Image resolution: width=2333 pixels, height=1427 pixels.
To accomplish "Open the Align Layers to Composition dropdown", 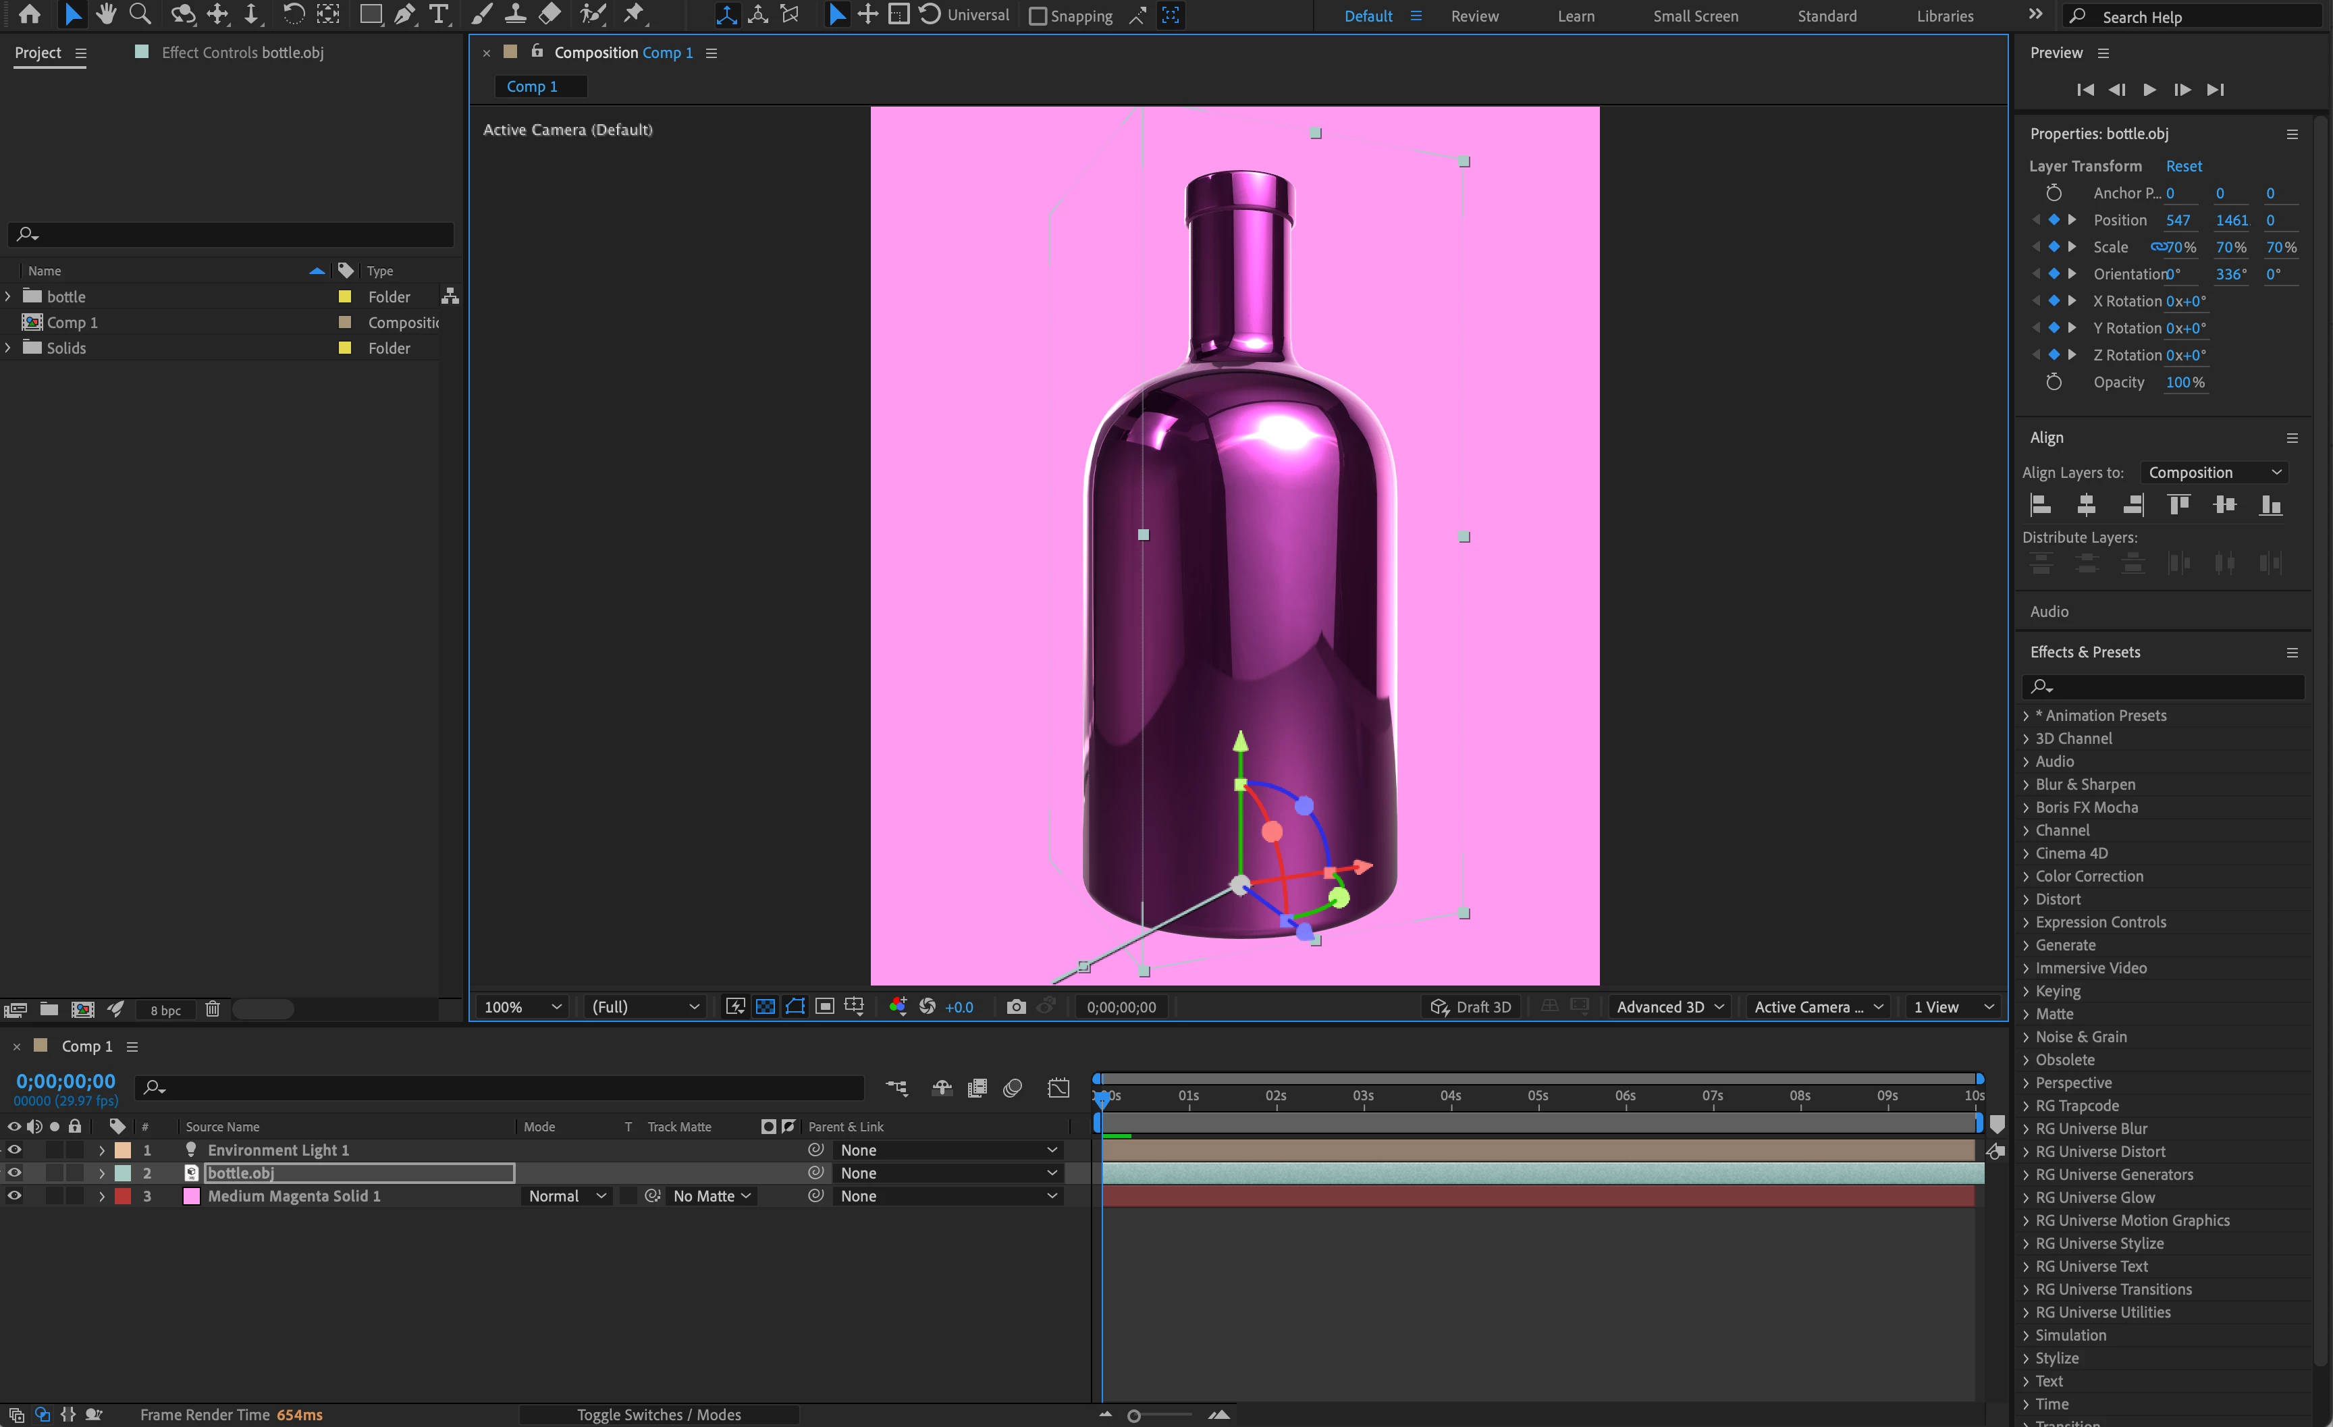I will (x=2214, y=473).
